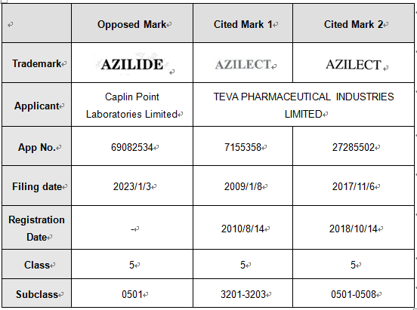Click application number 69082534

(x=132, y=147)
